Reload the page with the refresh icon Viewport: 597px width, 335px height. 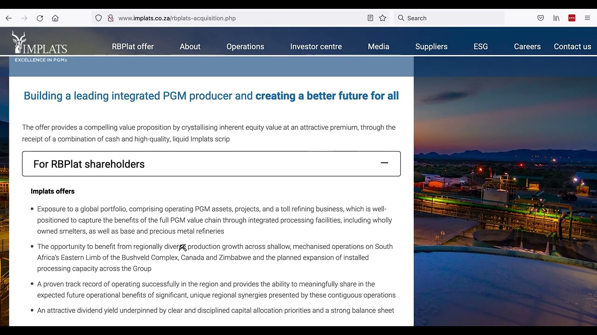click(x=40, y=18)
